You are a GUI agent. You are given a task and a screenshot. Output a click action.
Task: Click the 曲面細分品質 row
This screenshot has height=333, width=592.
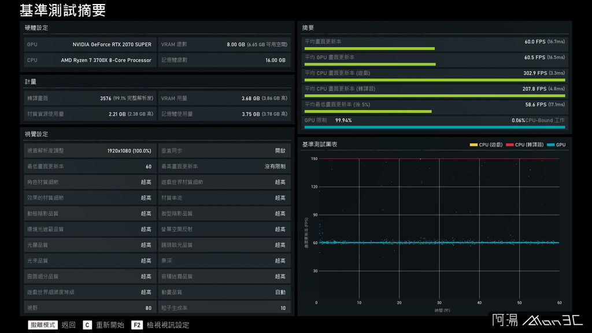[90, 276]
